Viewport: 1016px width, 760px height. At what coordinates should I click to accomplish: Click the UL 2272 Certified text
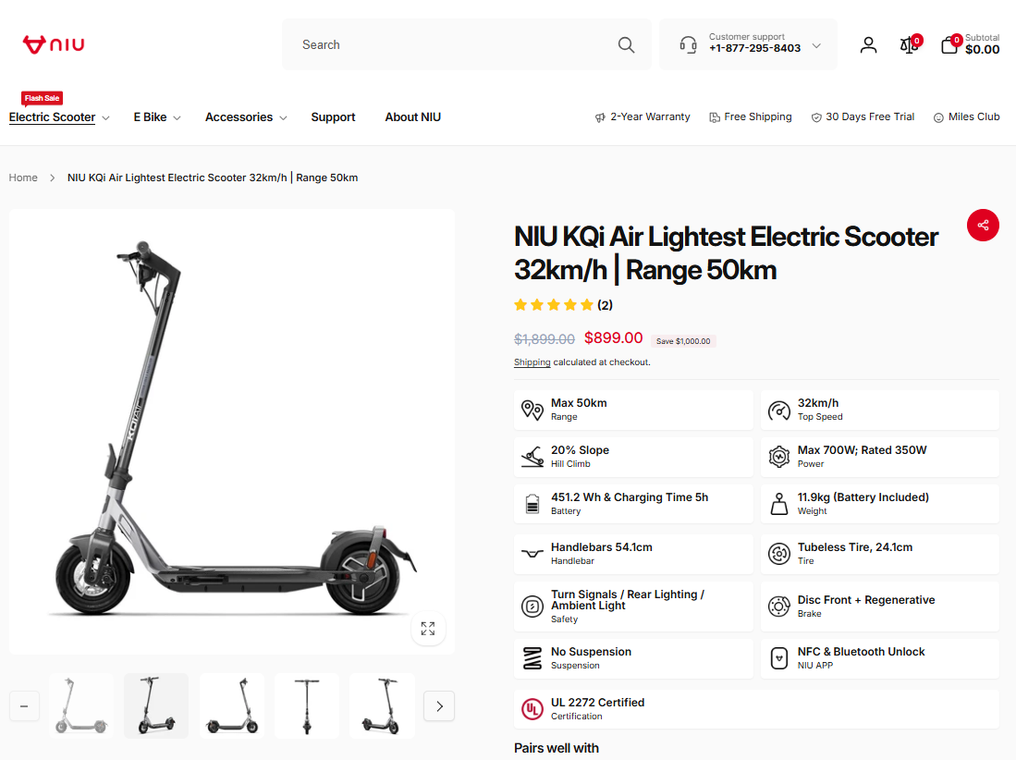tap(597, 703)
